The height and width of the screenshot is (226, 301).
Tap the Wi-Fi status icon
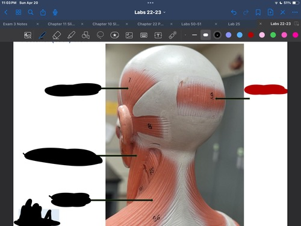pos(276,3)
